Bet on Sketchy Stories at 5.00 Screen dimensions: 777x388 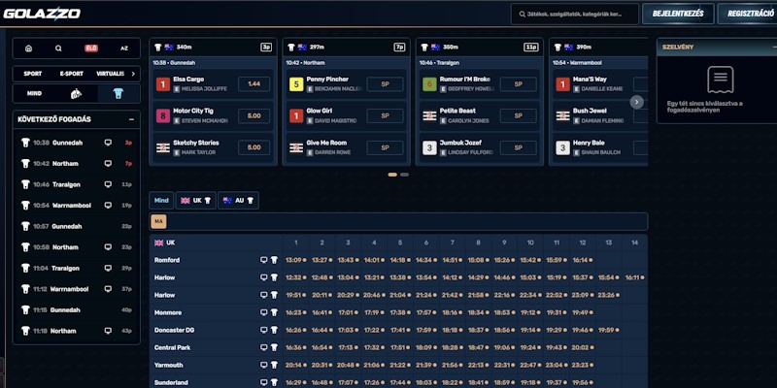pyautogui.click(x=253, y=147)
